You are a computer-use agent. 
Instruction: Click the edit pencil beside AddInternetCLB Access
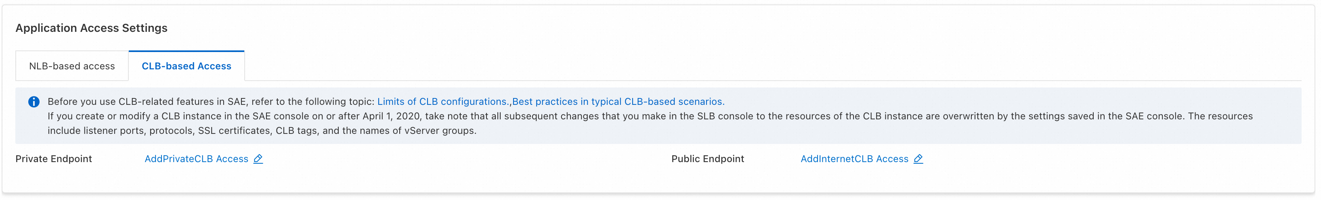click(918, 159)
